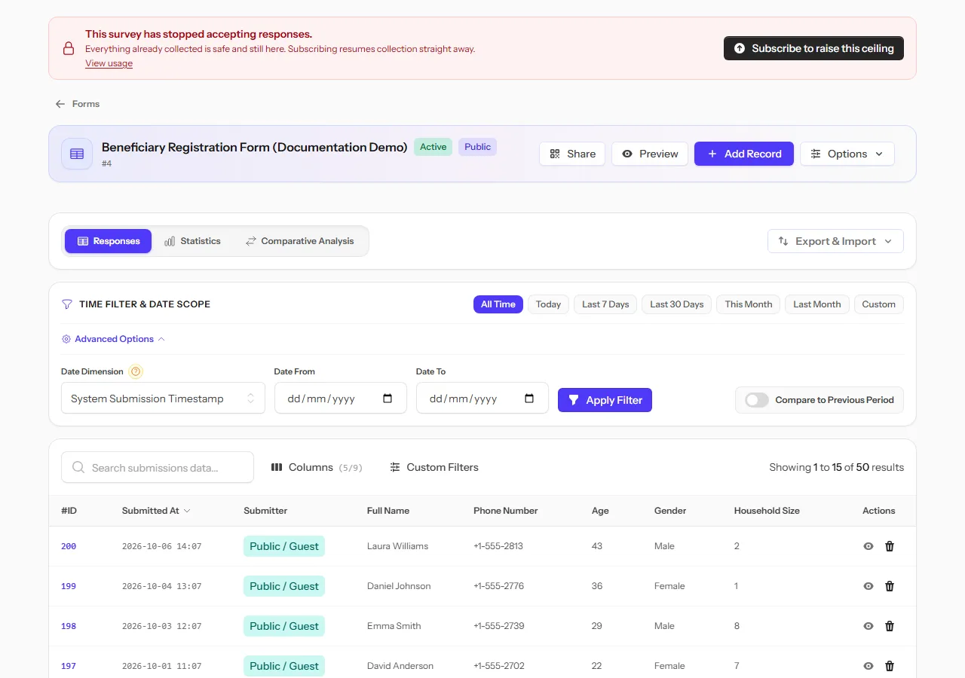Switch to the Responses tab
Viewport: 965px width, 678px height.
click(x=108, y=241)
